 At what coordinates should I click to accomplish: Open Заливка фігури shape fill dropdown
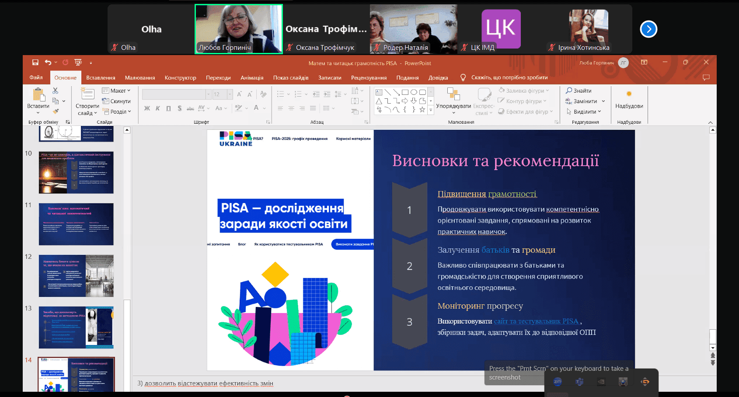(523, 91)
